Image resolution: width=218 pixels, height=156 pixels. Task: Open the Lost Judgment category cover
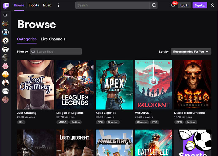[x=75, y=143]
